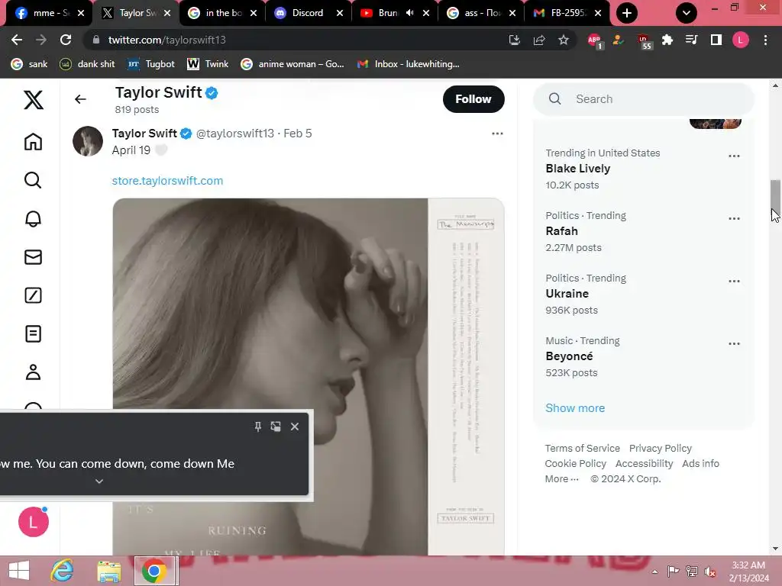Image resolution: width=782 pixels, height=586 pixels.
Task: Open Cookie Policy link
Action: [575, 463]
